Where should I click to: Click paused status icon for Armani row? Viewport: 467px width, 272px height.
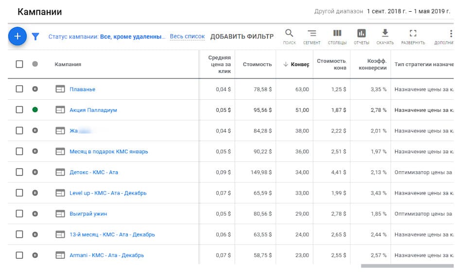(x=35, y=255)
